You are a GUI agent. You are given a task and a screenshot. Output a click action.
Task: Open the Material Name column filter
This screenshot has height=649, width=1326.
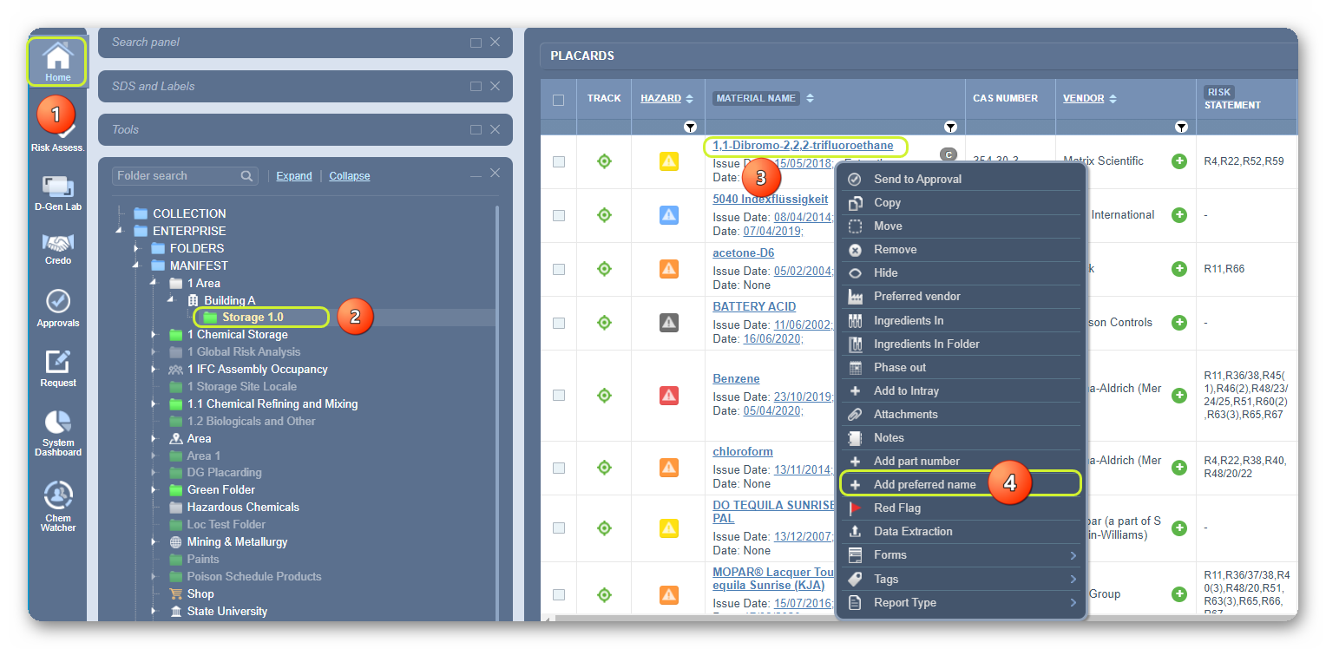pyautogui.click(x=950, y=128)
